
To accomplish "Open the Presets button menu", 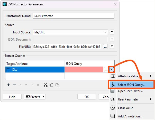I will [x=35, y=97].
